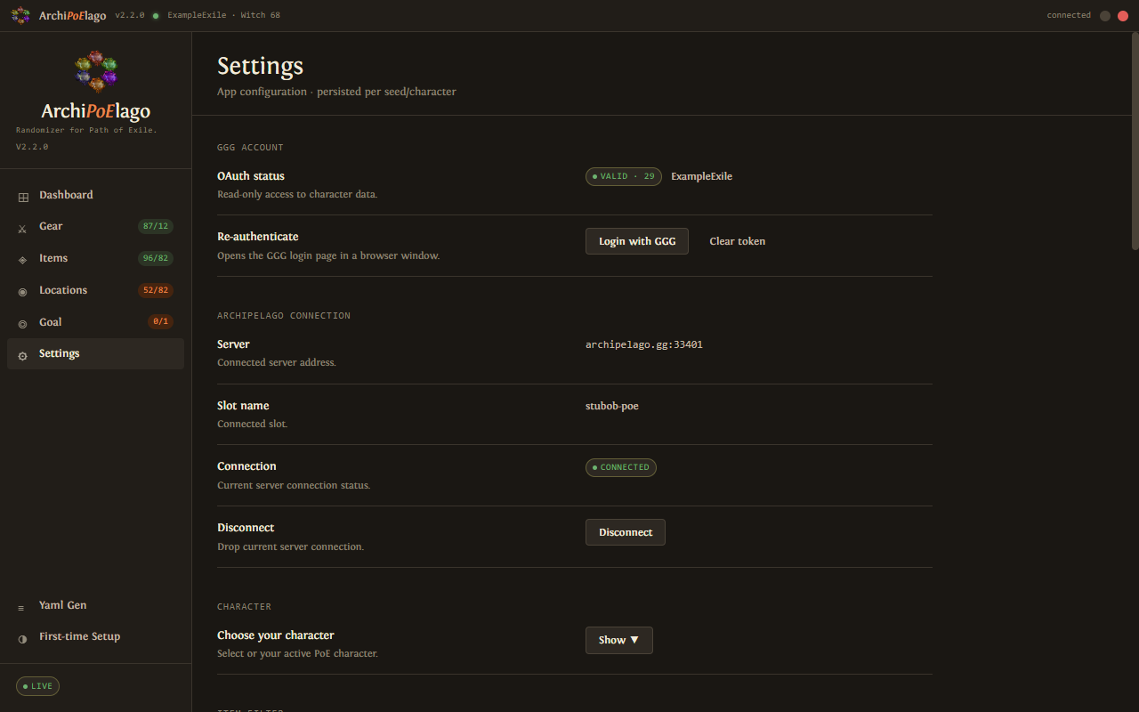This screenshot has height=712, width=1139.
Task: Click the Yaml Gen lines icon
Action: click(21, 608)
